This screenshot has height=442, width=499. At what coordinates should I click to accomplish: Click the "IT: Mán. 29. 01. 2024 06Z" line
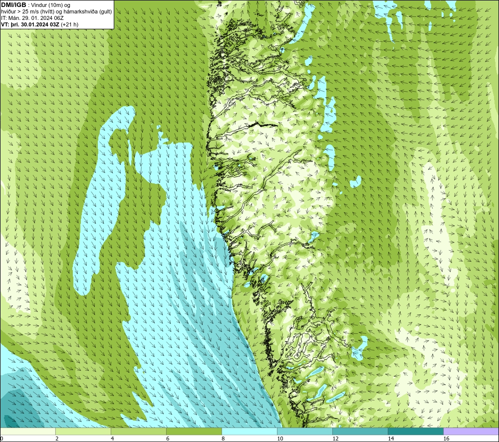[32, 18]
